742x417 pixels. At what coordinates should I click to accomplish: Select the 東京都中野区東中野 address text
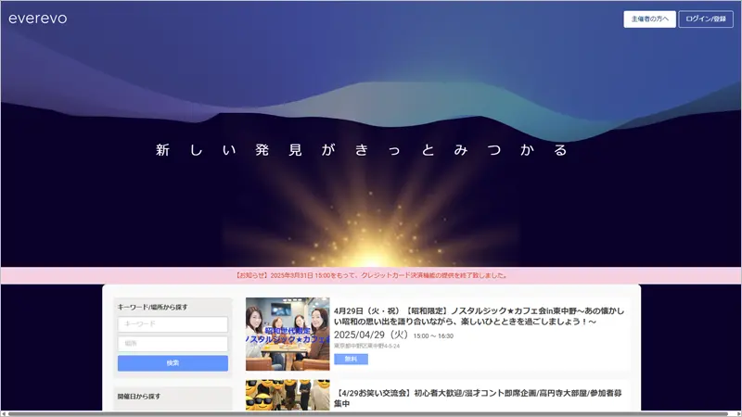tap(366, 347)
